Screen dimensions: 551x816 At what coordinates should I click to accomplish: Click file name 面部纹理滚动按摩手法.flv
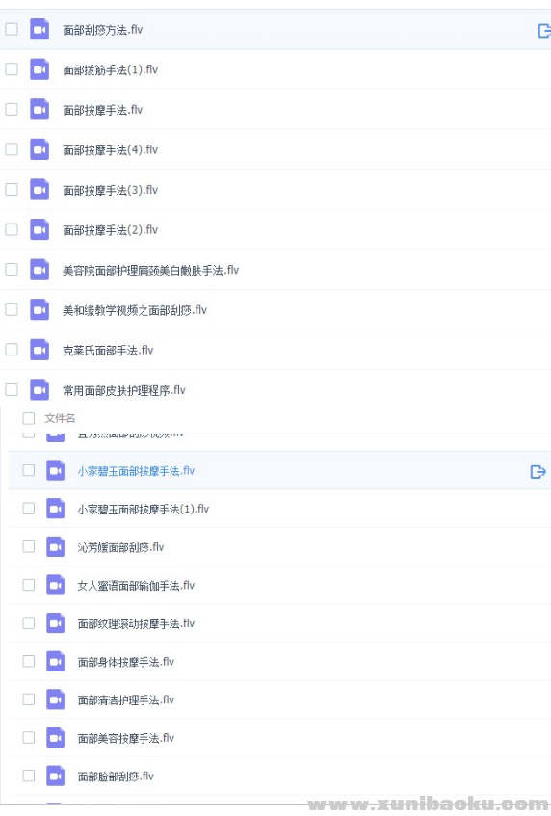tap(136, 623)
